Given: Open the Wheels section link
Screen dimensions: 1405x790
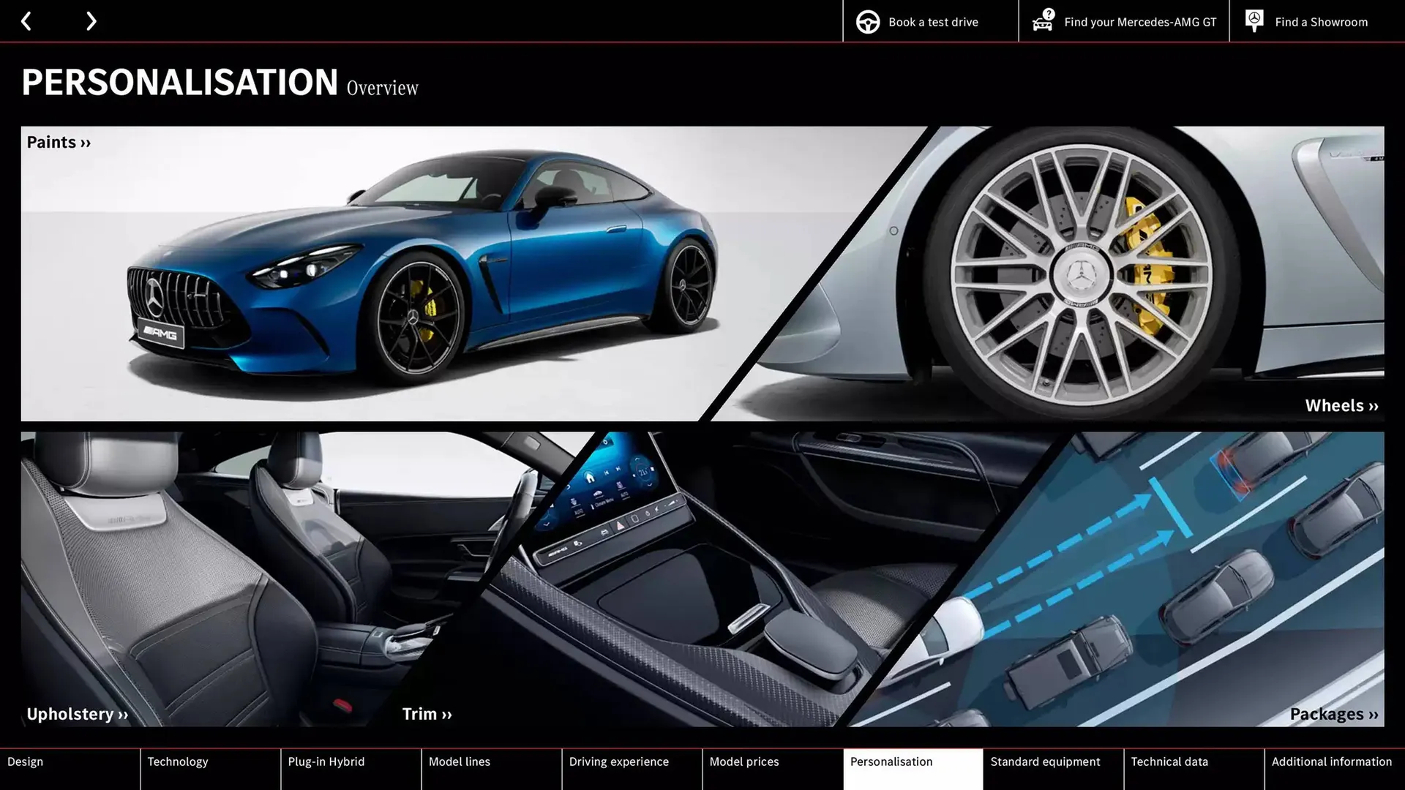Looking at the screenshot, I should (x=1341, y=405).
